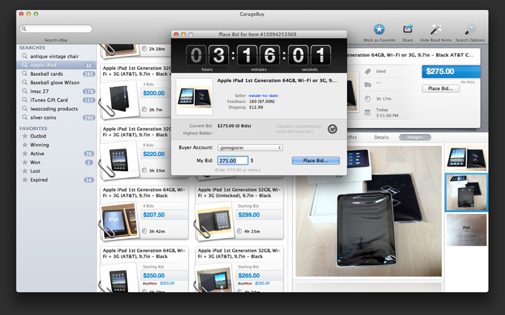Screen dimensions: 505x315
Task: Click the item thumbnail in bid dialog
Action: (194, 97)
